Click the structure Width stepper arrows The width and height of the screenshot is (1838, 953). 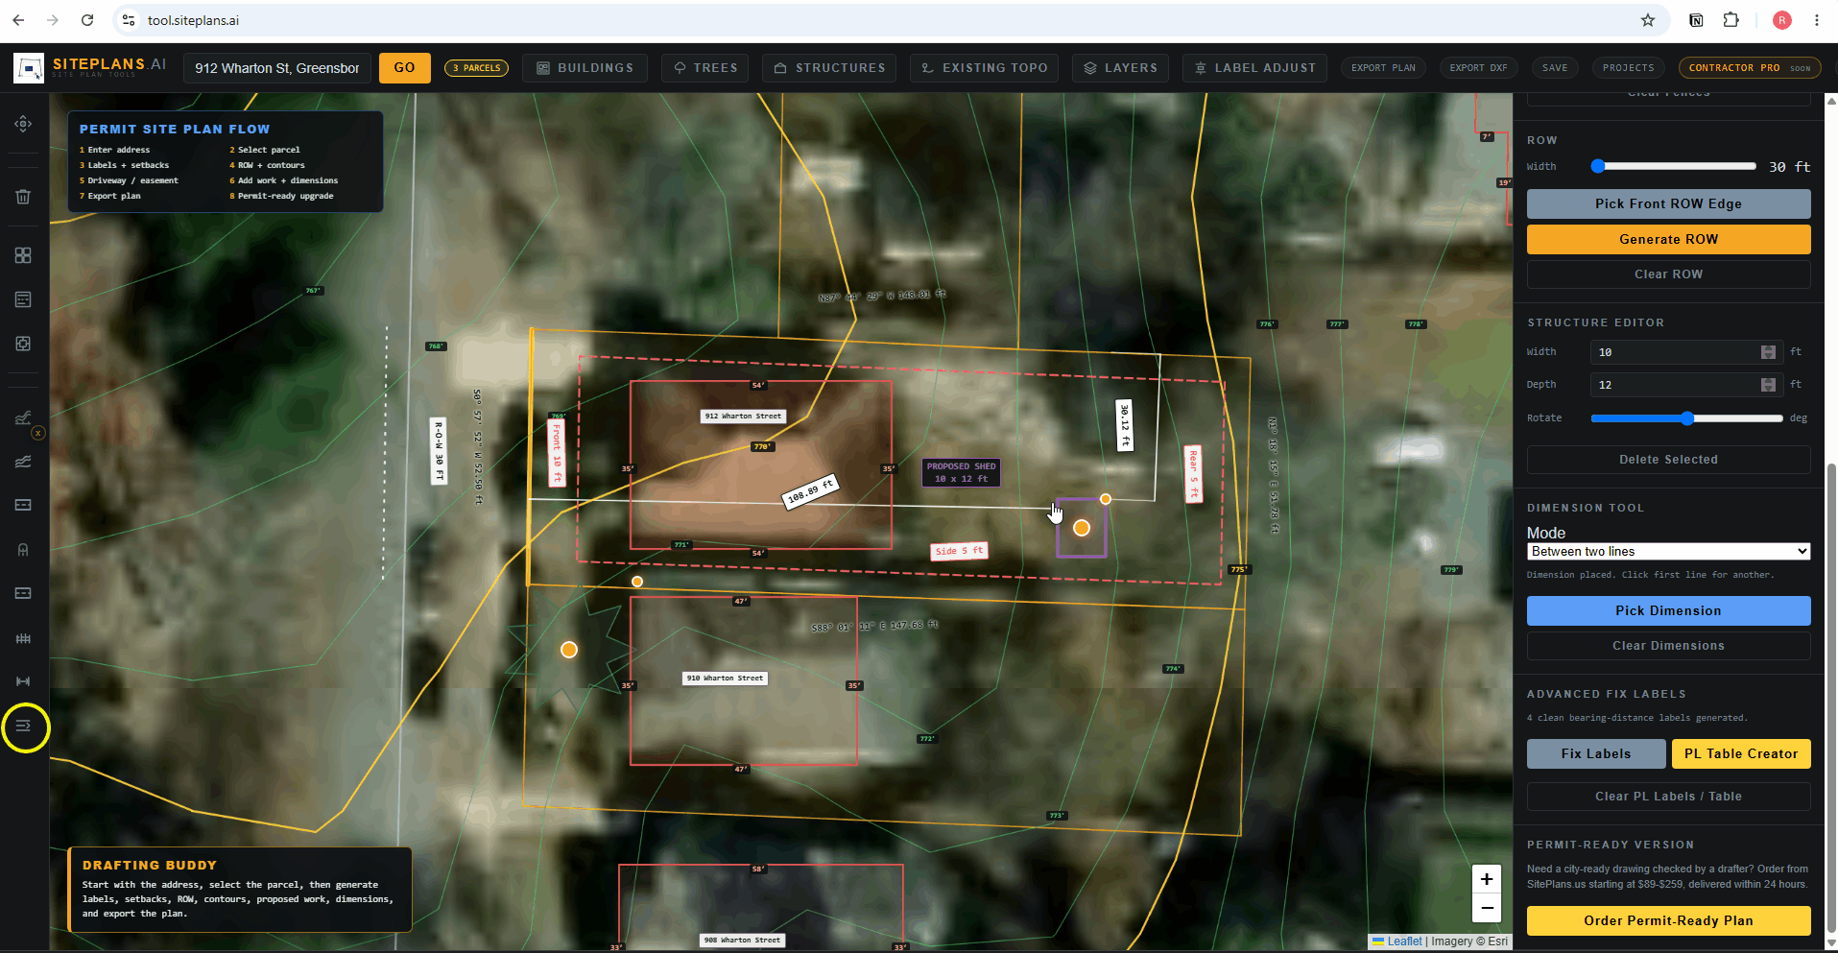tap(1768, 352)
